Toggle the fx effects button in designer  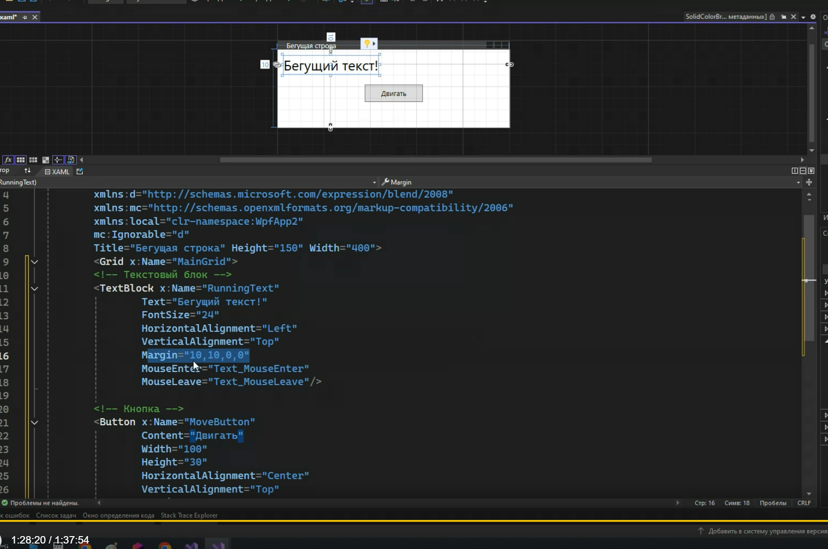(x=8, y=160)
